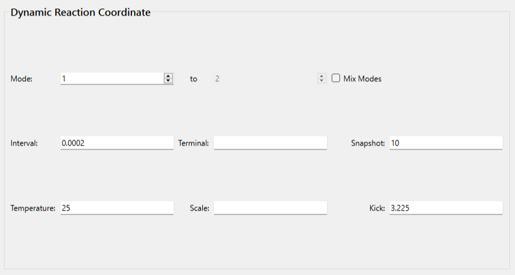Click the Kick label text

[377, 208]
